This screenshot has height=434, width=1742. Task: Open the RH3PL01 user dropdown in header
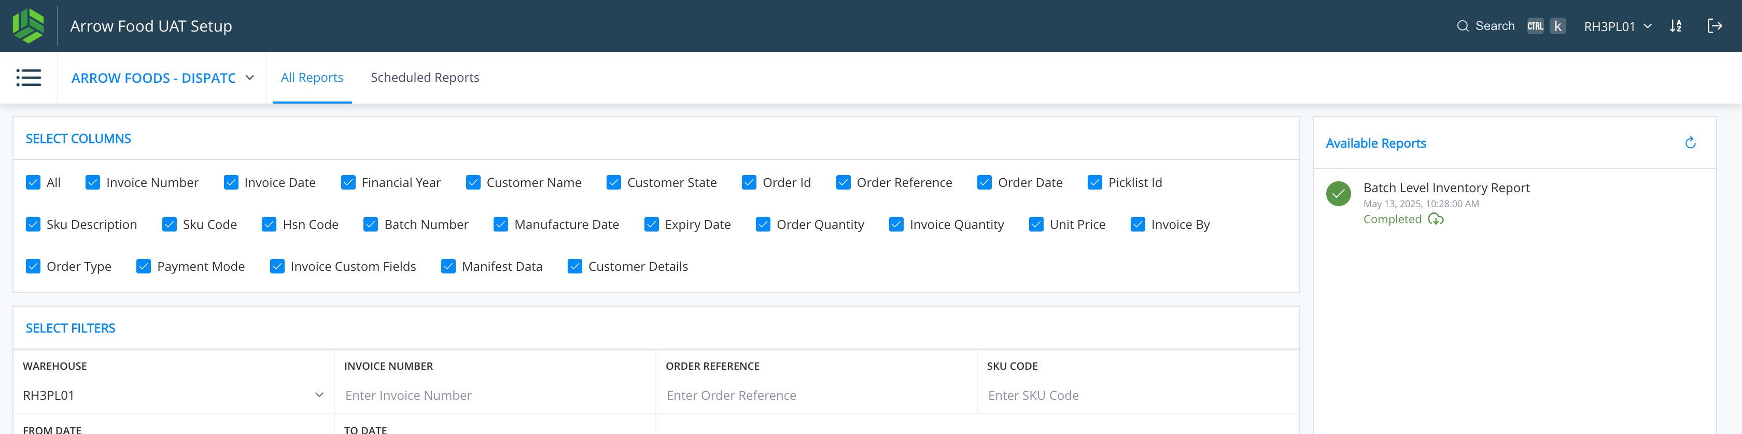click(1618, 26)
